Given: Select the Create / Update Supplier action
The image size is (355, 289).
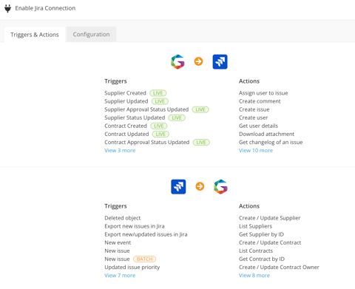Looking at the screenshot, I should pyautogui.click(x=269, y=218).
